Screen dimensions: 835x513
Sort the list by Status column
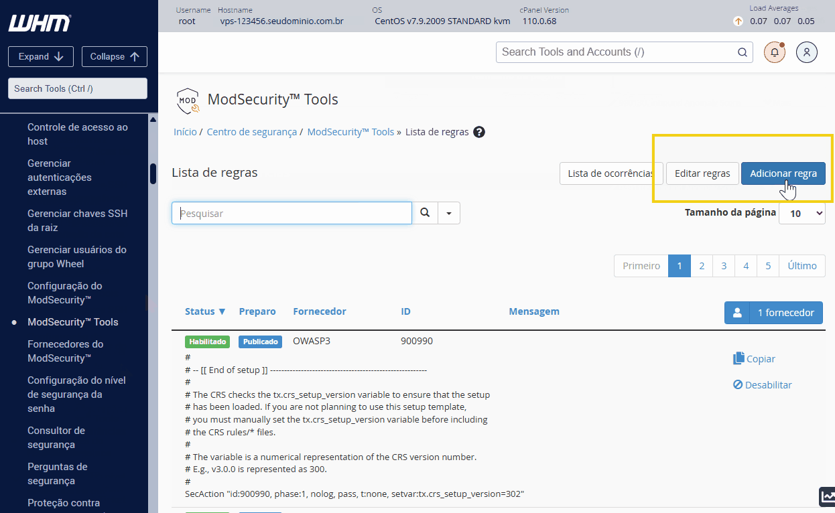coord(206,311)
